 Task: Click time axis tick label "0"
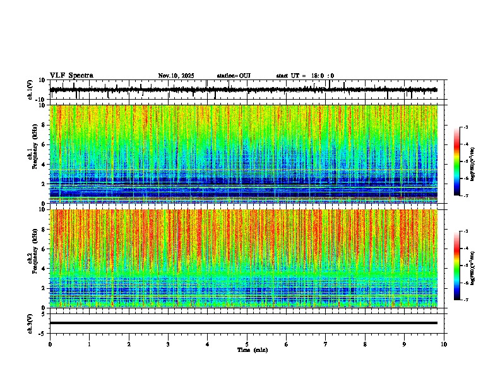pos(50,344)
